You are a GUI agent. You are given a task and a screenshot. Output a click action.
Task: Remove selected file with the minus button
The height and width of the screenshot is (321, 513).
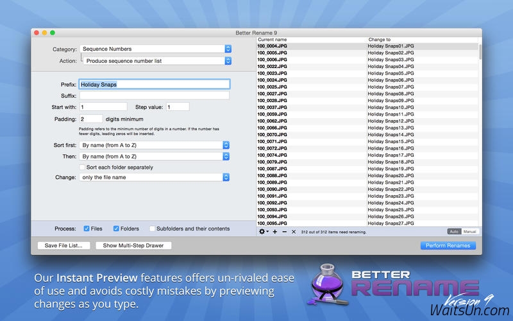[284, 232]
